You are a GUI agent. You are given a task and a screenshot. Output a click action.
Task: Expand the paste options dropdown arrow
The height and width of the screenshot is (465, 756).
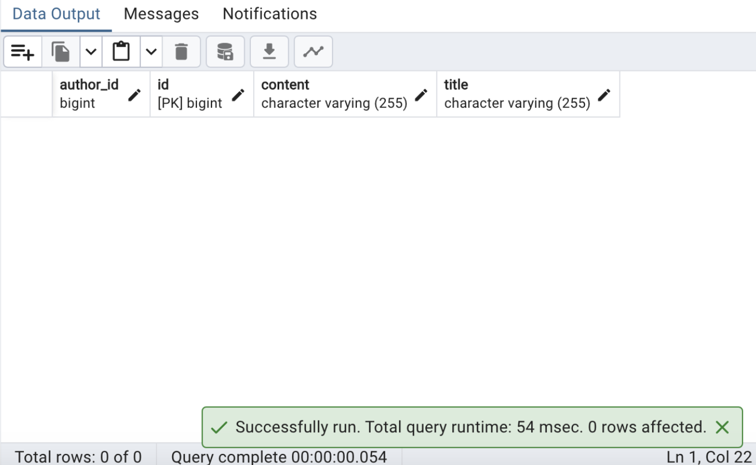(x=151, y=52)
